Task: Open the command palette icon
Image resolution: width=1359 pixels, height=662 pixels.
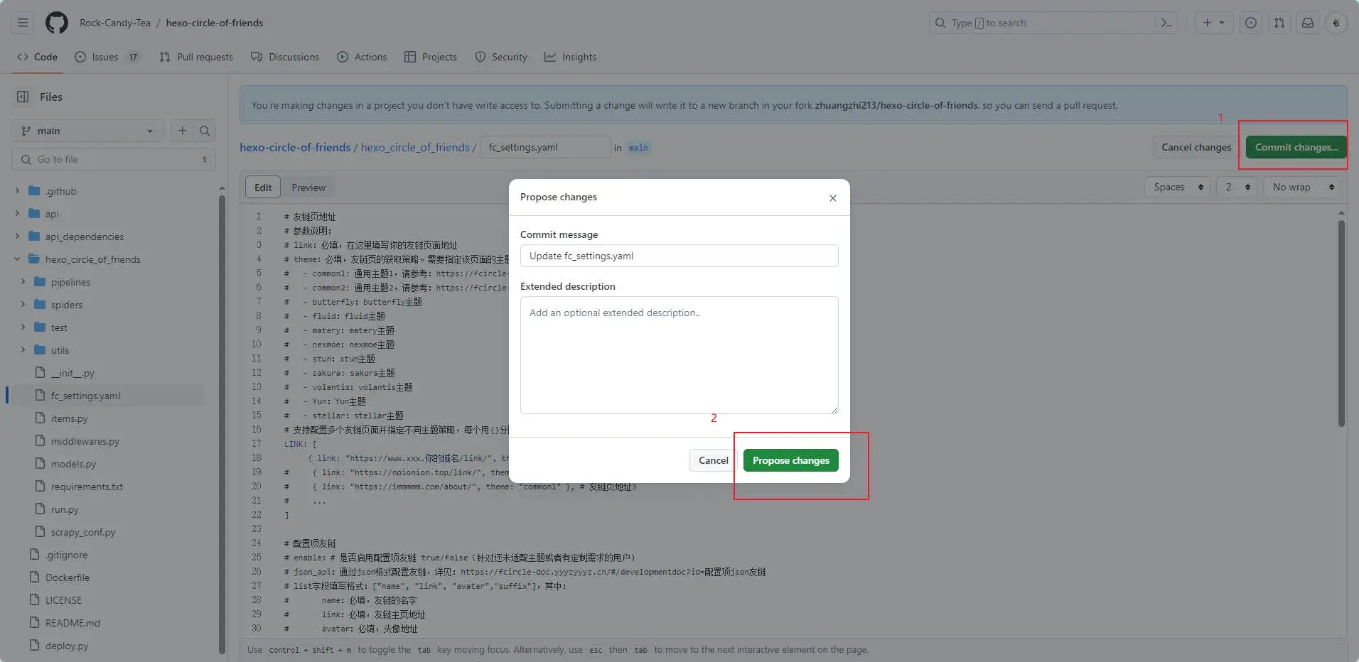Action: 1166,23
